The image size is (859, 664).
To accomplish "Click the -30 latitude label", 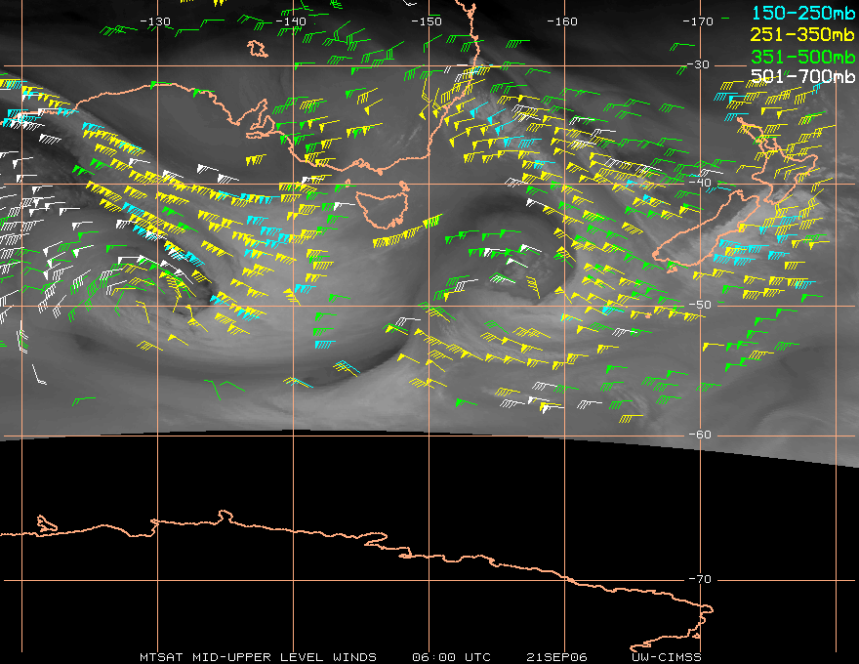I will tap(699, 65).
